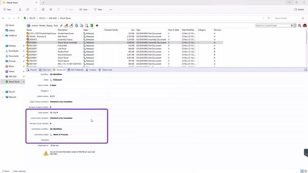308x173 pixels.
Task: Open the PDM Actions menu
Action: [x=35, y=25]
